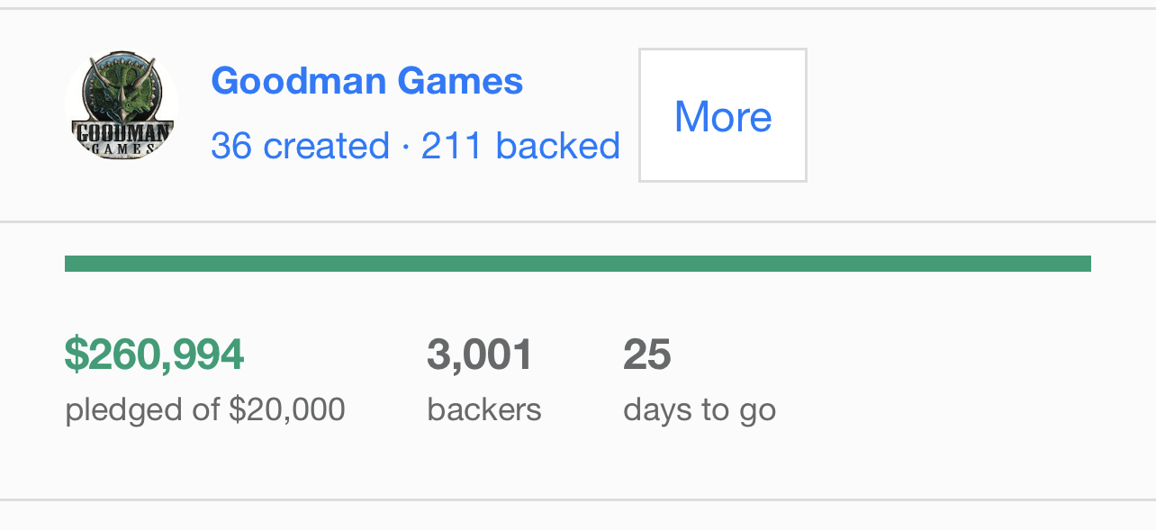Open the Goodman Games round avatar logo
Image resolution: width=1156 pixels, height=530 pixels.
click(122, 107)
